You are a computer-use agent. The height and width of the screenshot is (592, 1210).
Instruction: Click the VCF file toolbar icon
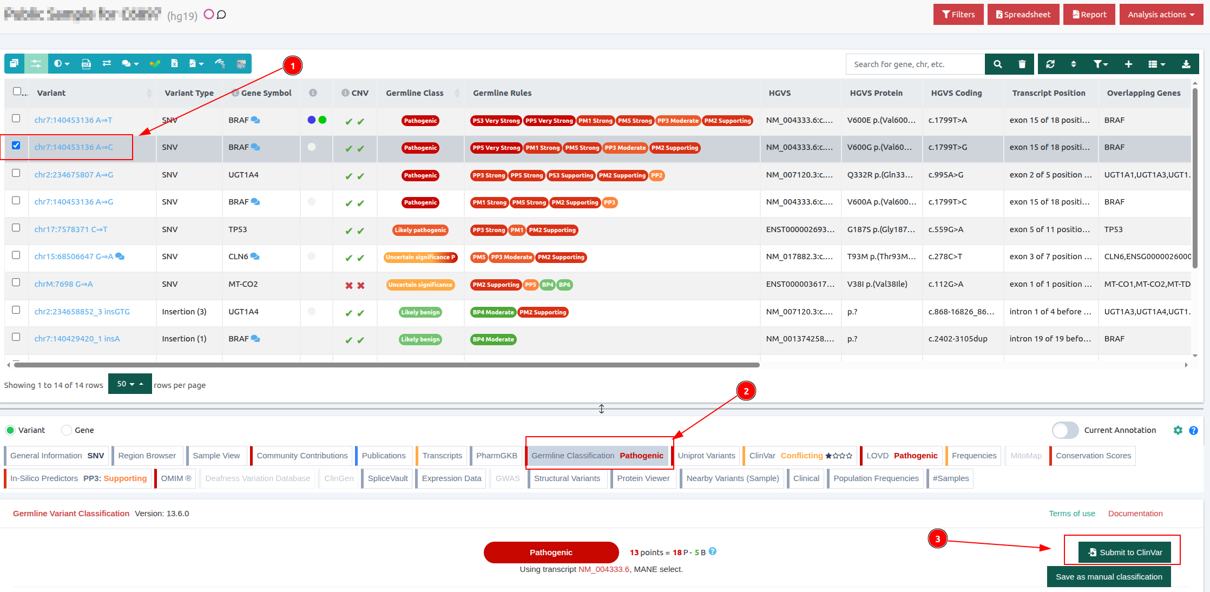86,64
